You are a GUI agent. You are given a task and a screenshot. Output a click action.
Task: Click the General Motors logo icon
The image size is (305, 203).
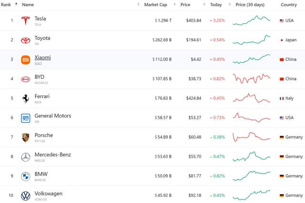point(26,118)
